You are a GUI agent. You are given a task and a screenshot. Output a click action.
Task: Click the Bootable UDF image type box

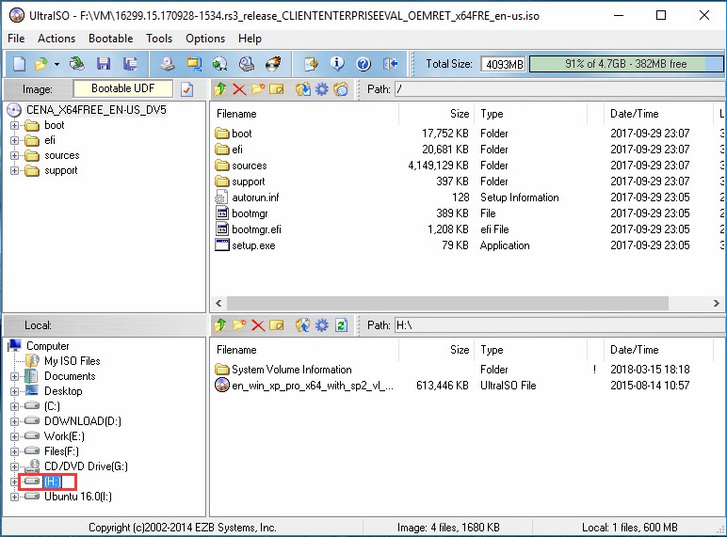tap(122, 88)
